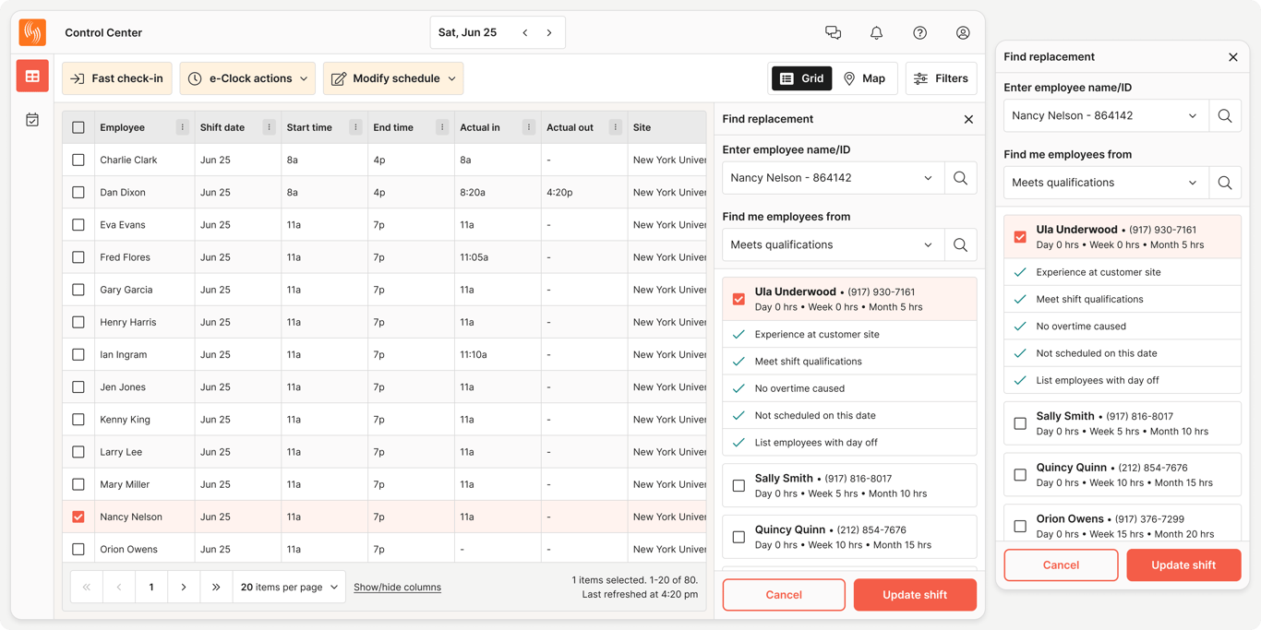Open the grid view sidebar icon

click(32, 77)
